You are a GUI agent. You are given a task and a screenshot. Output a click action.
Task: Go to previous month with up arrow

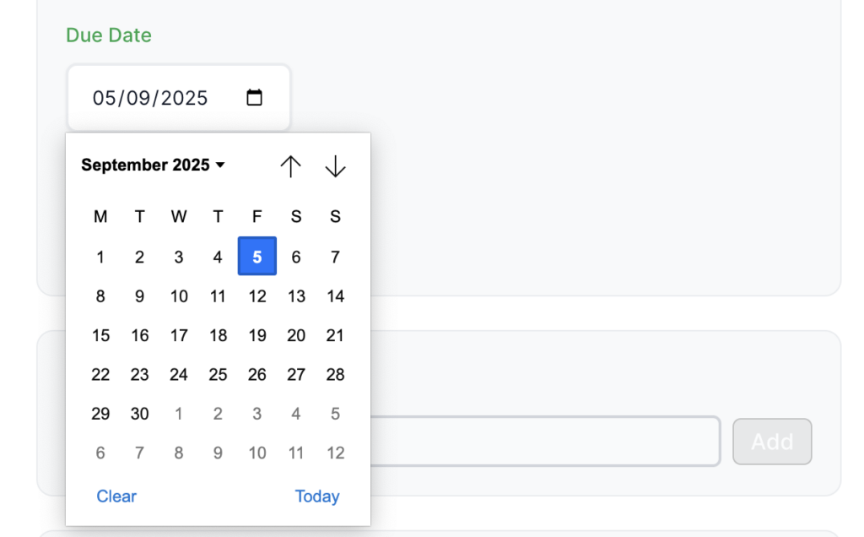tap(290, 166)
